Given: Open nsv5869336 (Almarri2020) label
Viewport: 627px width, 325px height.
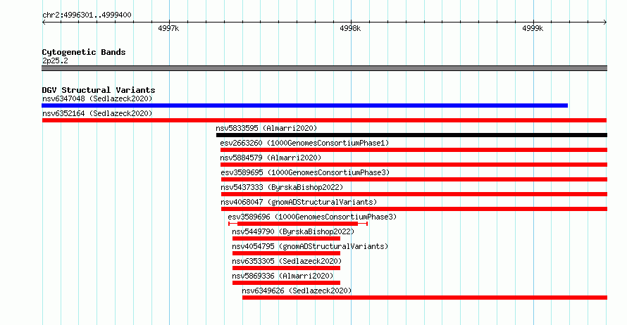Looking at the screenshot, I should 283,276.
